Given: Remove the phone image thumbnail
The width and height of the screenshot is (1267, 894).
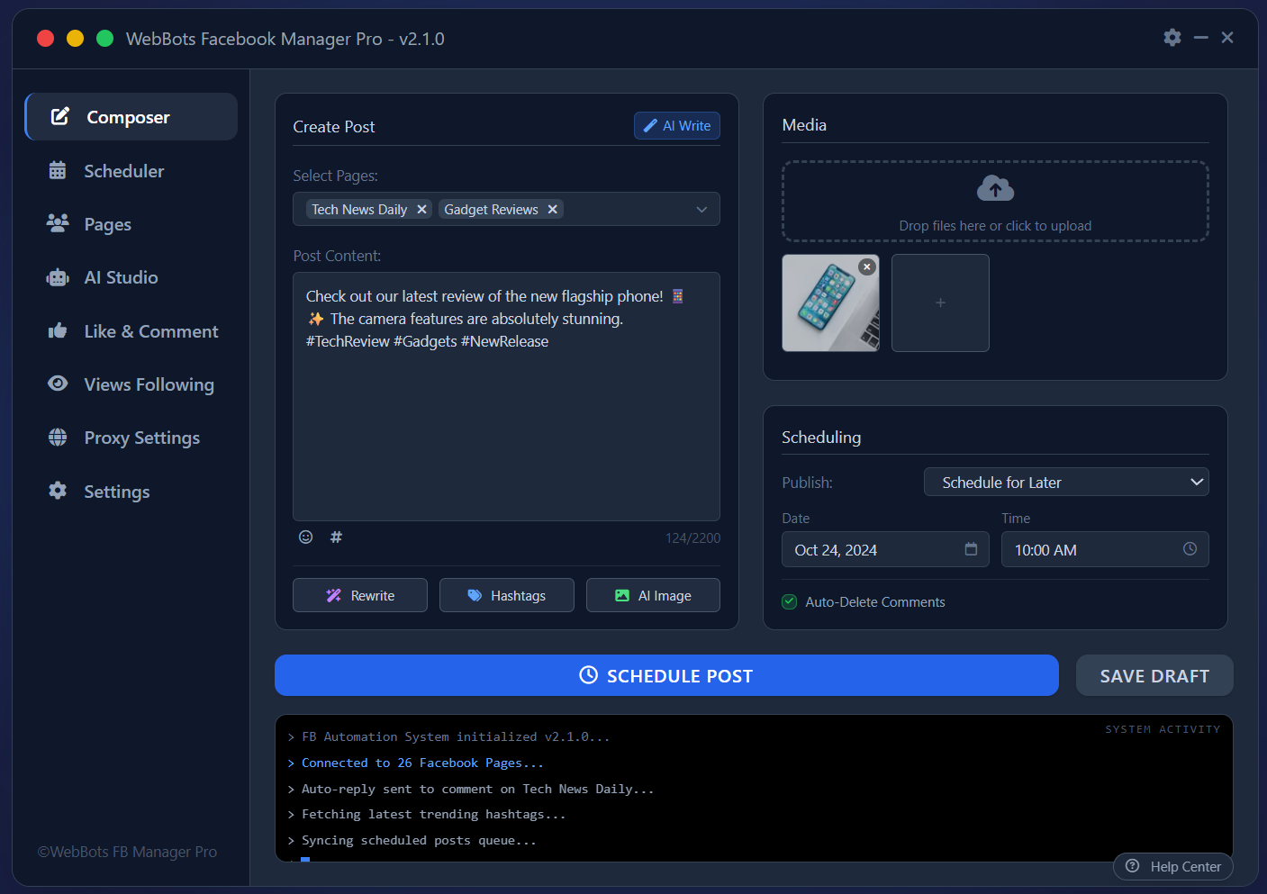Looking at the screenshot, I should [x=866, y=266].
